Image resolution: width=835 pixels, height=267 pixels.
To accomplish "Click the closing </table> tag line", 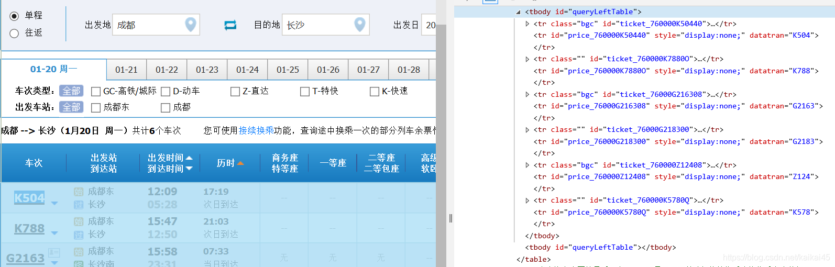I will pyautogui.click(x=533, y=260).
